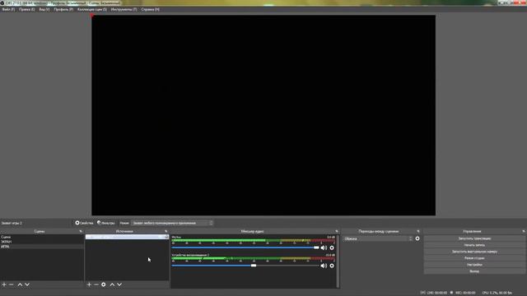The height and width of the screenshot is (296, 527).
Task: Undock the Управление panel
Action: click(x=524, y=231)
